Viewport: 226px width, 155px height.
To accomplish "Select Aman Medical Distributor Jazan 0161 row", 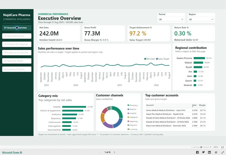I will (176, 110).
